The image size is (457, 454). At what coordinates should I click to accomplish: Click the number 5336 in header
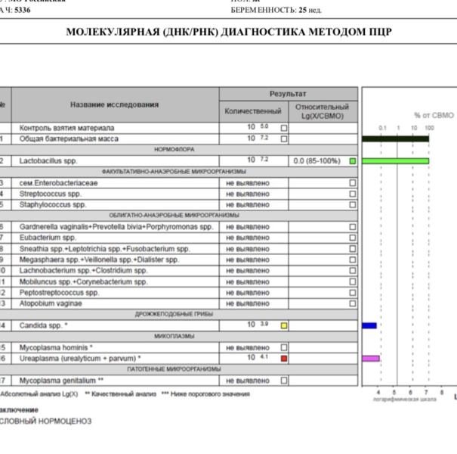23,11
